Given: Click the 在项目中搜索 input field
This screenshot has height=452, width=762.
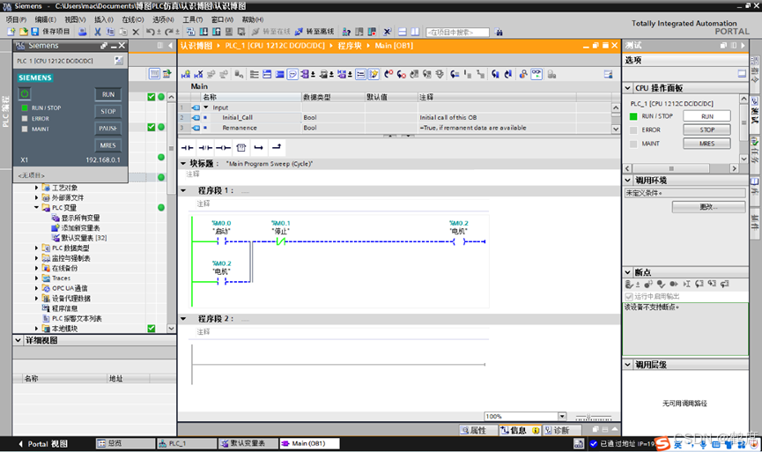Looking at the screenshot, I should (457, 32).
